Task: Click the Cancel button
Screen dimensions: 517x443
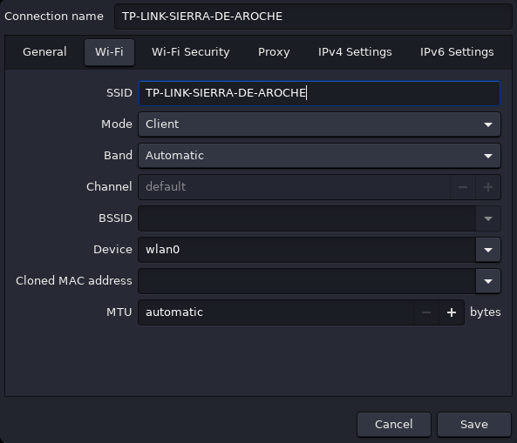Action: click(x=394, y=425)
